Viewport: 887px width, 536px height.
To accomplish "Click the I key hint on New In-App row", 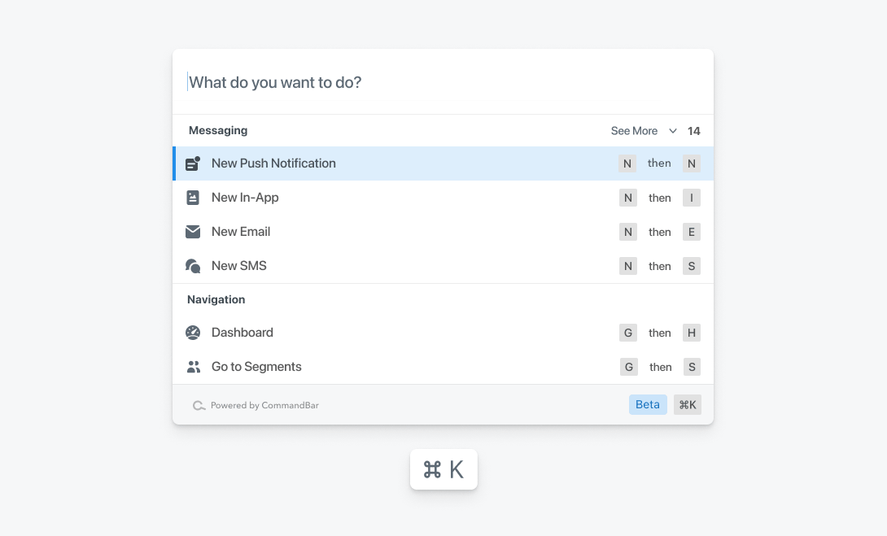I will 691,198.
